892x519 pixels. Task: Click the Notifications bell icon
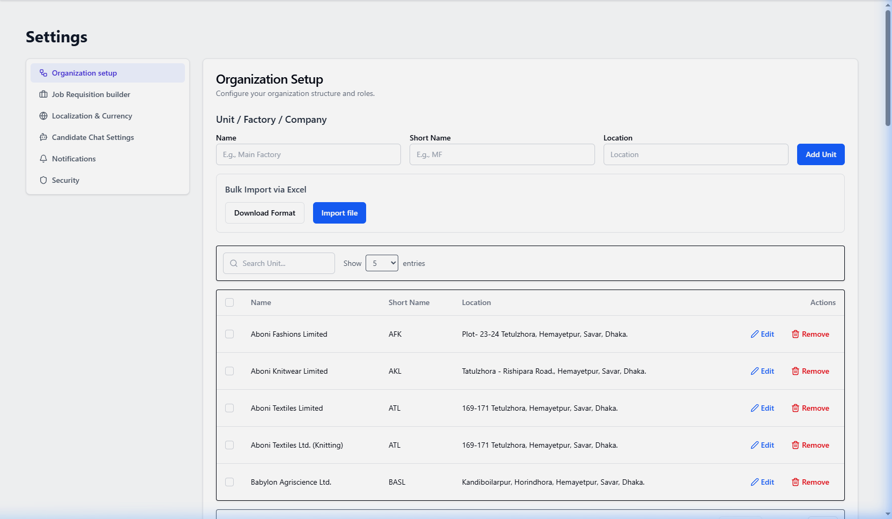pos(43,159)
